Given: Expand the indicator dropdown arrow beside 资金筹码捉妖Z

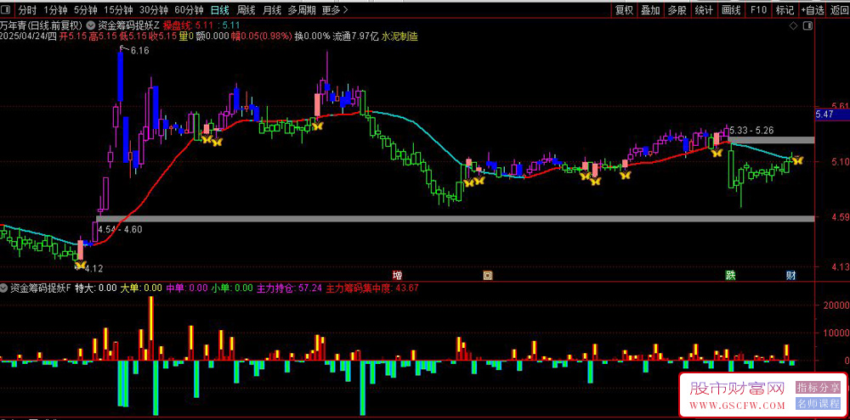Looking at the screenshot, I should coord(89,25).
